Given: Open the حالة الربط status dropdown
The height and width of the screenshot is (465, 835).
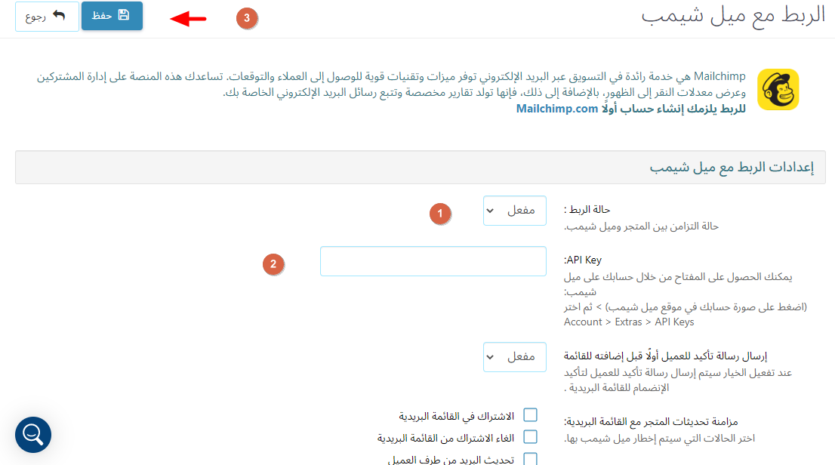Looking at the screenshot, I should click(514, 211).
